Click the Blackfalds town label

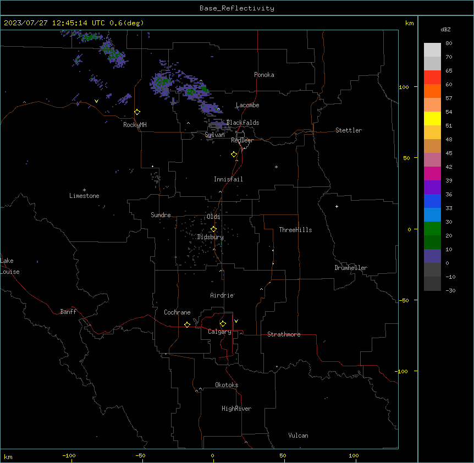coord(242,123)
